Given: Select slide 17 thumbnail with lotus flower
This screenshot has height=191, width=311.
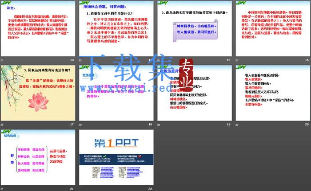Looking at the screenshot, I should pos(38,93).
